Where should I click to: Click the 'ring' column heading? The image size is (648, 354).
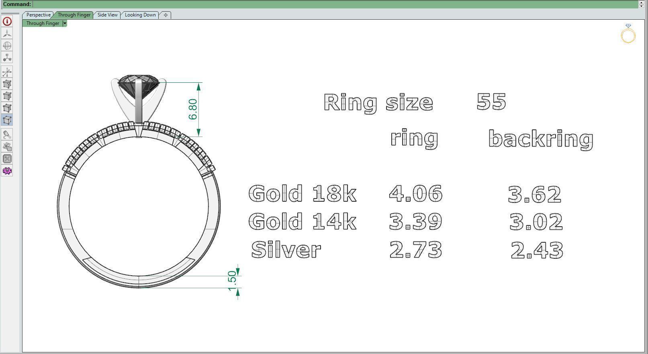coord(414,139)
